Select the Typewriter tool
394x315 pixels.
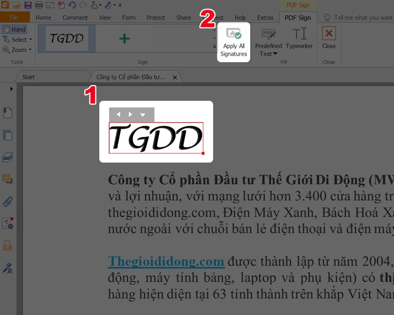299,38
